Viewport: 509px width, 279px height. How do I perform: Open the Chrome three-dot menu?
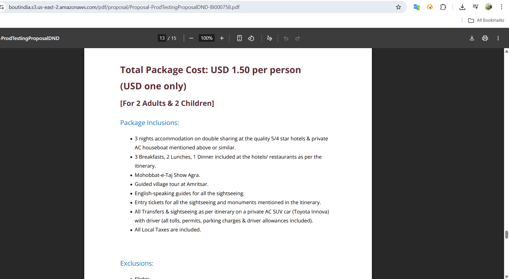point(501,7)
